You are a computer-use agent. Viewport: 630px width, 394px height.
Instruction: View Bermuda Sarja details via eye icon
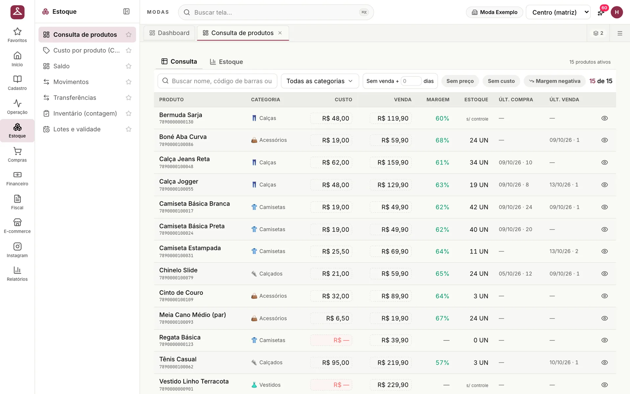point(604,118)
